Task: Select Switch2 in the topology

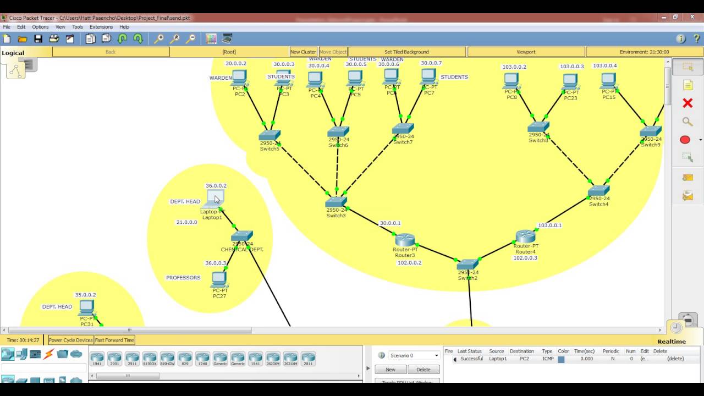Action: 468,265
